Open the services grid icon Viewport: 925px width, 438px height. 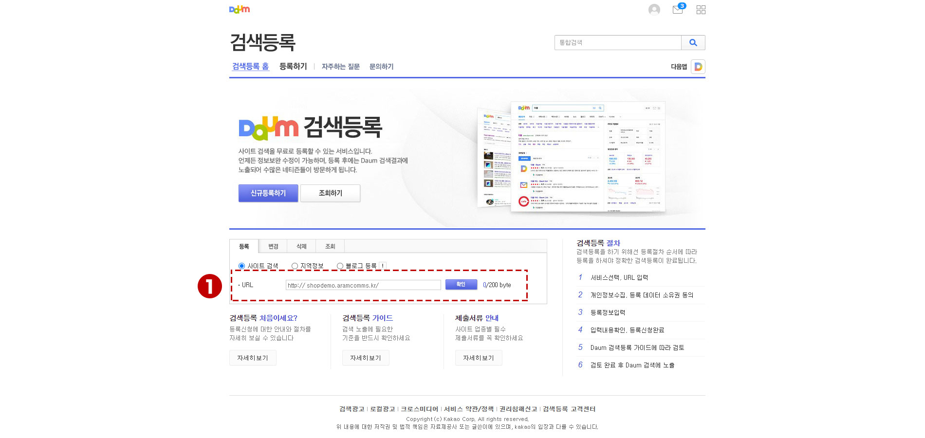point(701,10)
